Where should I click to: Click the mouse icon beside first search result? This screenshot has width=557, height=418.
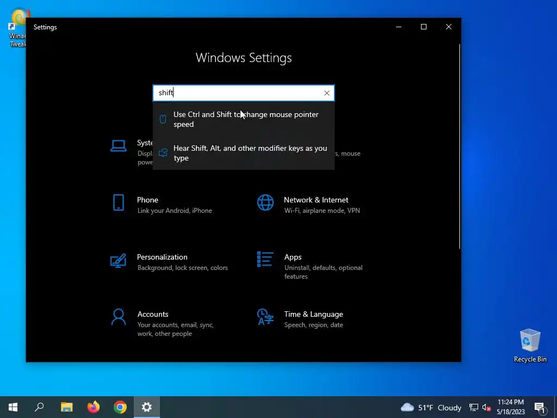[163, 119]
